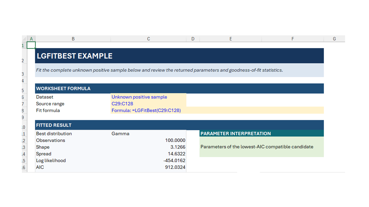Select column E header
Image resolution: width=369 pixels, height=207 pixels.
coord(231,39)
